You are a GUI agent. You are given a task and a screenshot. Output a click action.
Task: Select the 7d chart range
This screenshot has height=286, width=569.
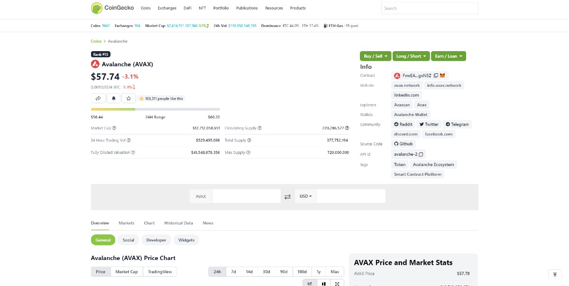pos(234,272)
